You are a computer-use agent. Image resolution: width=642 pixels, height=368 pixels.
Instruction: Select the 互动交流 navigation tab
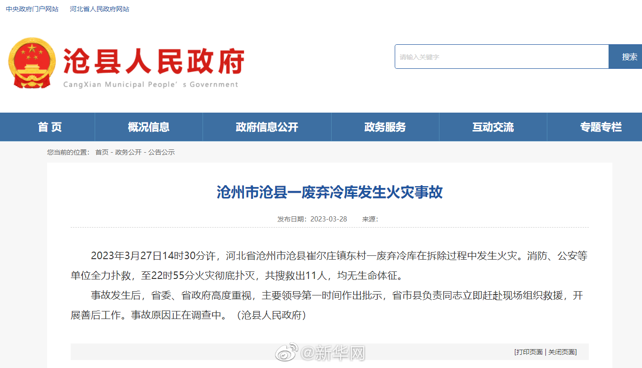pyautogui.click(x=493, y=127)
